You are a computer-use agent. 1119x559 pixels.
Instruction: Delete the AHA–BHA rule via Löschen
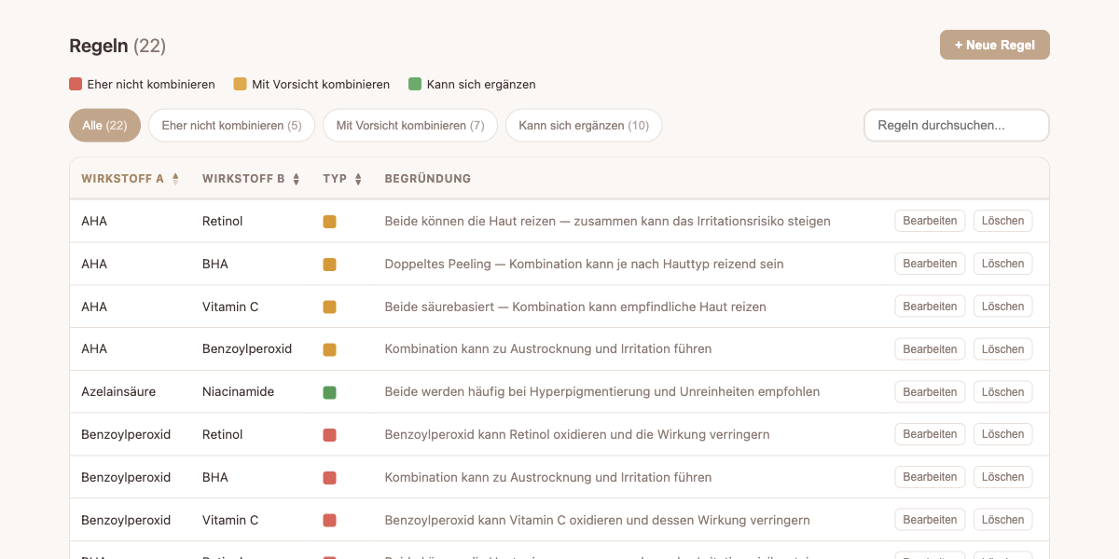[x=1003, y=264]
